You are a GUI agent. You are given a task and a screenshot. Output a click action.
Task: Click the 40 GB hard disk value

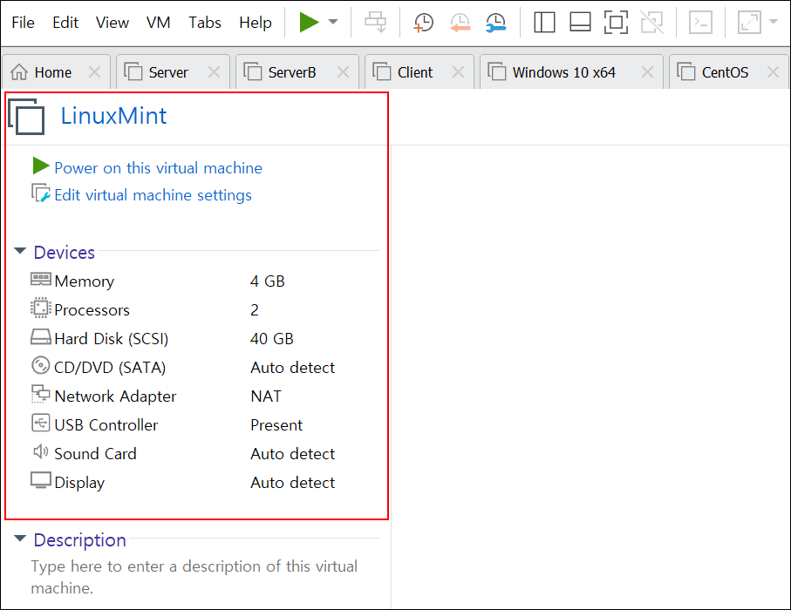pos(272,339)
